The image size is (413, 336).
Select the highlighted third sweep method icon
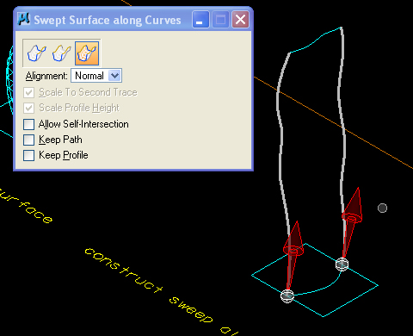(87, 53)
